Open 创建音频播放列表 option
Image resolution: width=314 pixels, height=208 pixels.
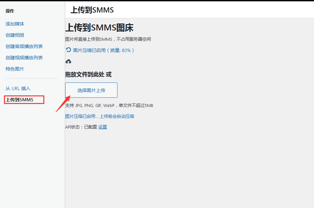[x=24, y=46]
